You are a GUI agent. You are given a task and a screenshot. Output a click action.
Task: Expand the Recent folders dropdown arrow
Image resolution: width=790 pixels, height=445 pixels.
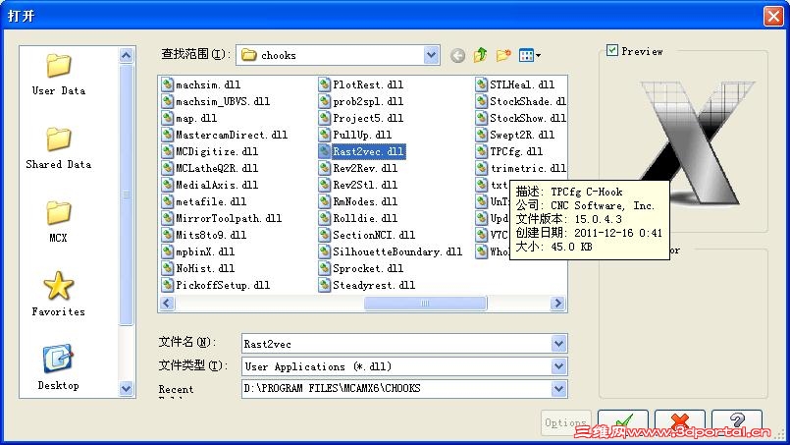click(558, 388)
